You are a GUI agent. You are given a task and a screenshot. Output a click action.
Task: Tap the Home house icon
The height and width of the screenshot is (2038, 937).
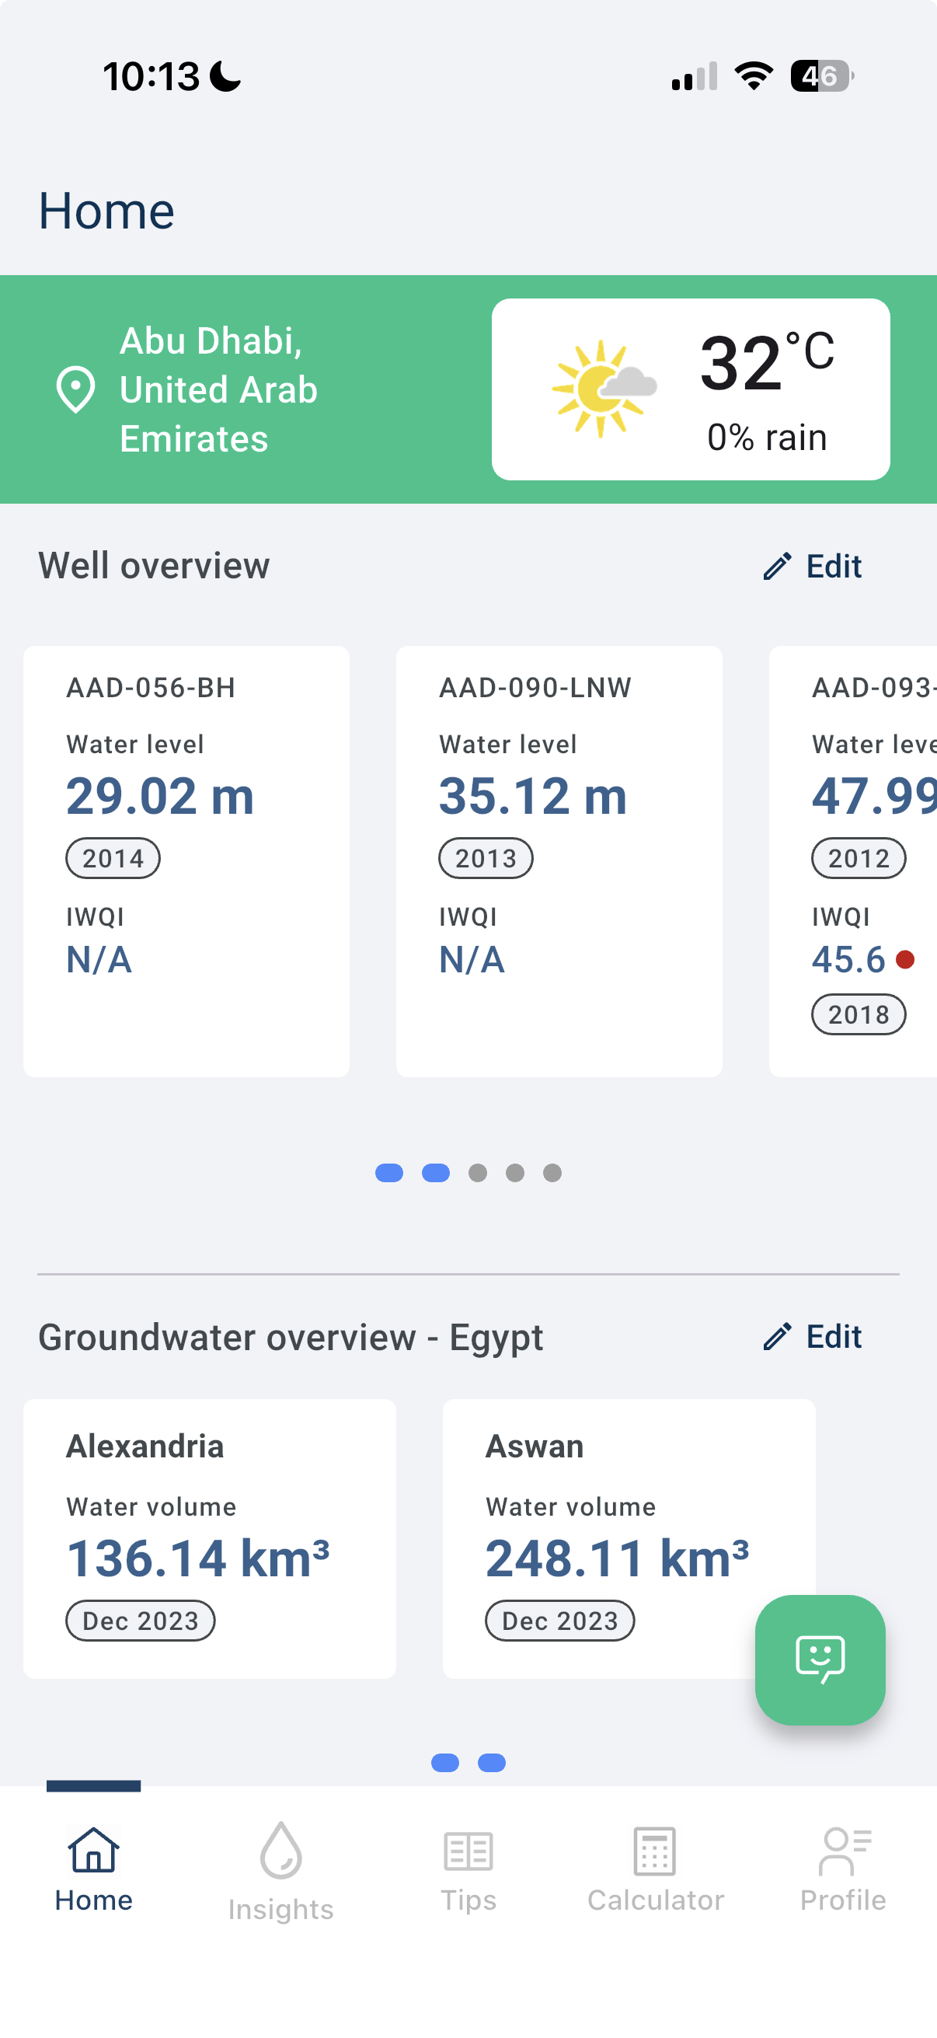tap(93, 1851)
